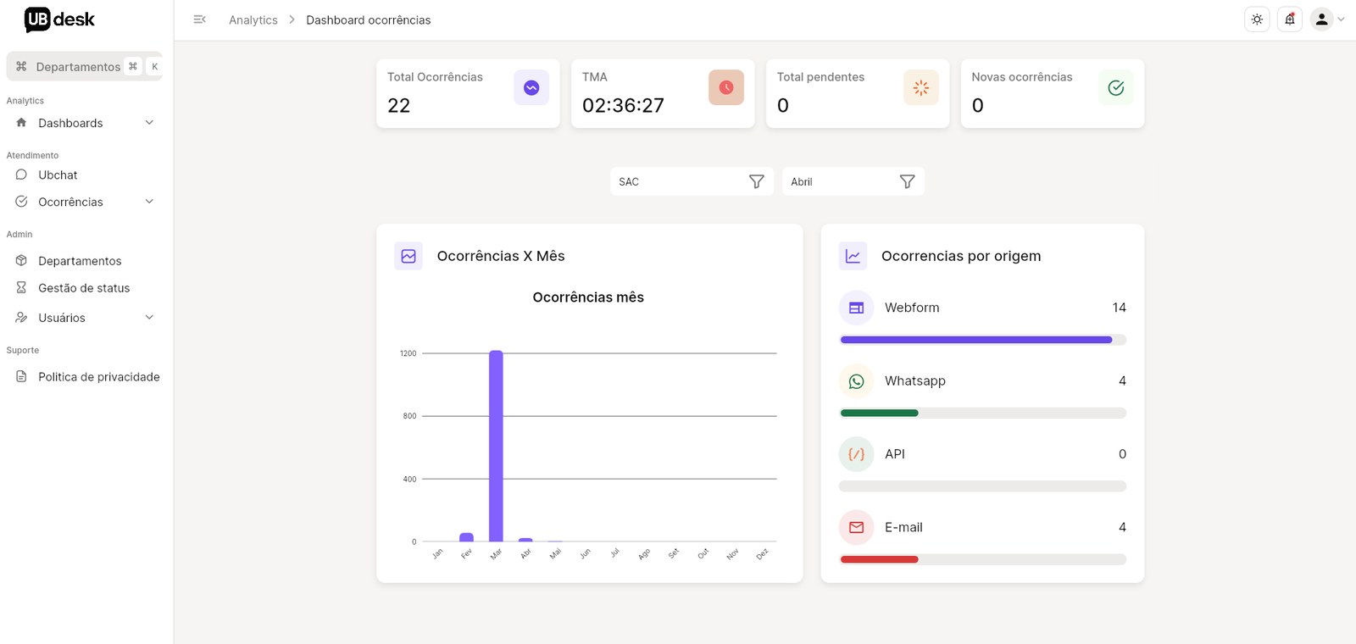Image resolution: width=1356 pixels, height=644 pixels.
Task: Click the users icon beside Usuários
Action: (x=21, y=318)
